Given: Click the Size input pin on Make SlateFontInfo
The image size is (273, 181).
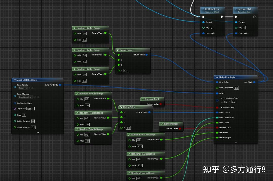Looking at the screenshot, I should click(15, 115).
